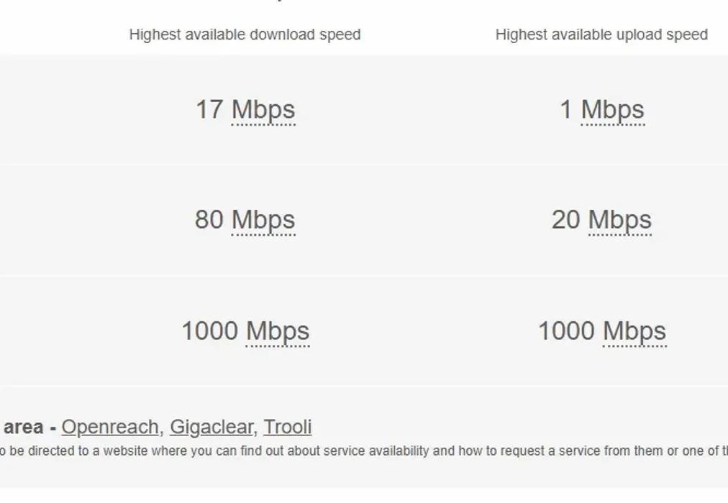Click the number 17 download value

pyautogui.click(x=209, y=110)
